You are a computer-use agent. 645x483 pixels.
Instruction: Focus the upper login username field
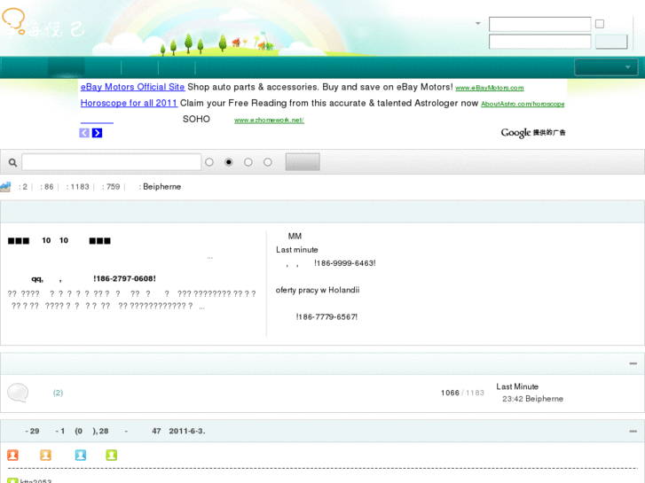click(x=539, y=24)
